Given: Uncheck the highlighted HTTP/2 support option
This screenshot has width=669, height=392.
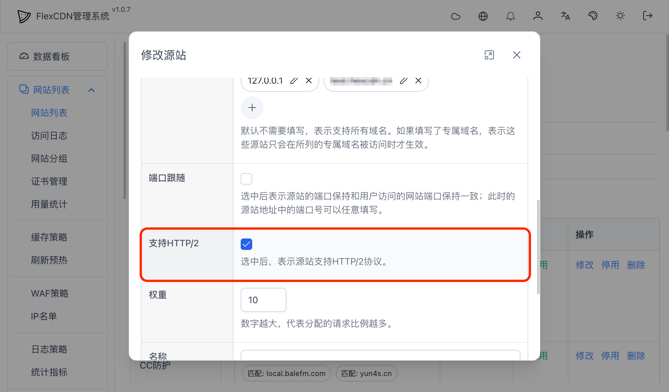Looking at the screenshot, I should (x=247, y=244).
